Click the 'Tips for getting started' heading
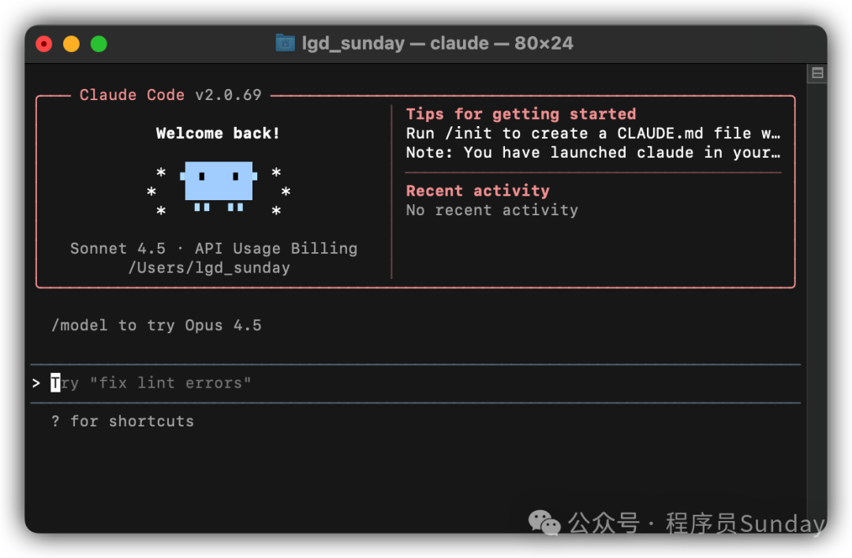The height and width of the screenshot is (558, 852). tap(521, 113)
